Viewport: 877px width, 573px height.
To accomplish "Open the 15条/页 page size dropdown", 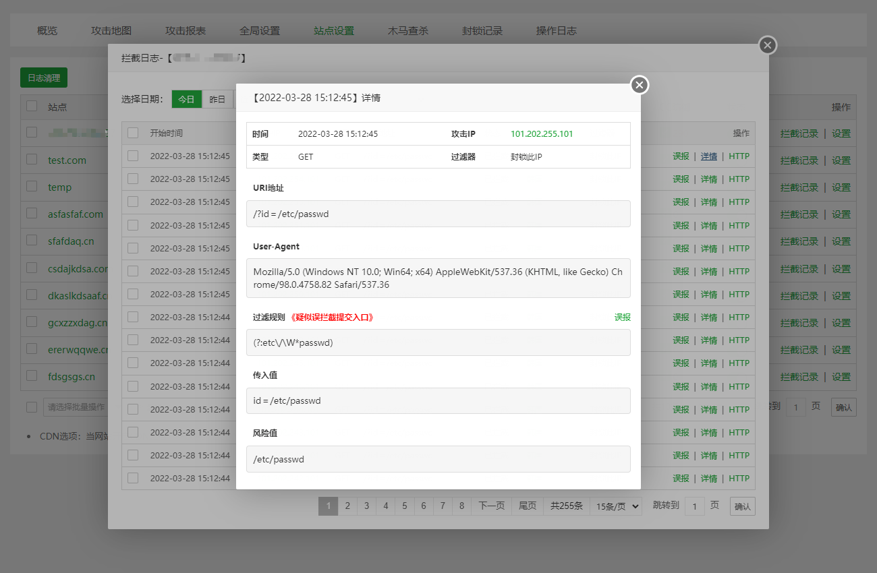I will (x=615, y=506).
